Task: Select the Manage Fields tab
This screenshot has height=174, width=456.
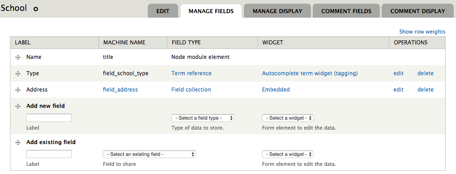Action: [211, 11]
